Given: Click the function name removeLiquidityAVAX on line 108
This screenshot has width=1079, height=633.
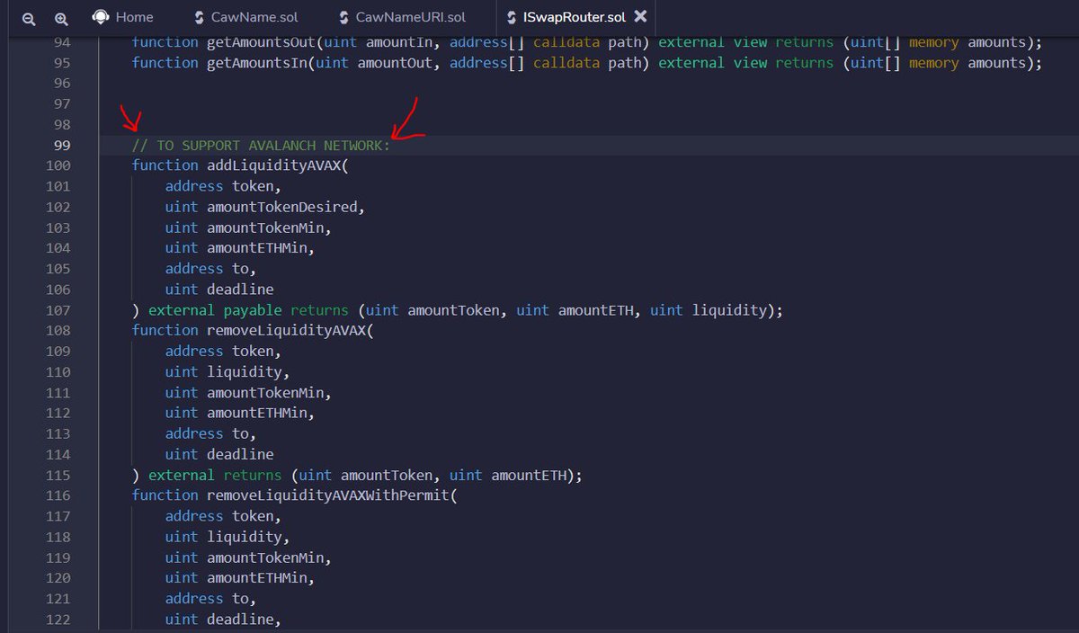Looking at the screenshot, I should point(286,330).
